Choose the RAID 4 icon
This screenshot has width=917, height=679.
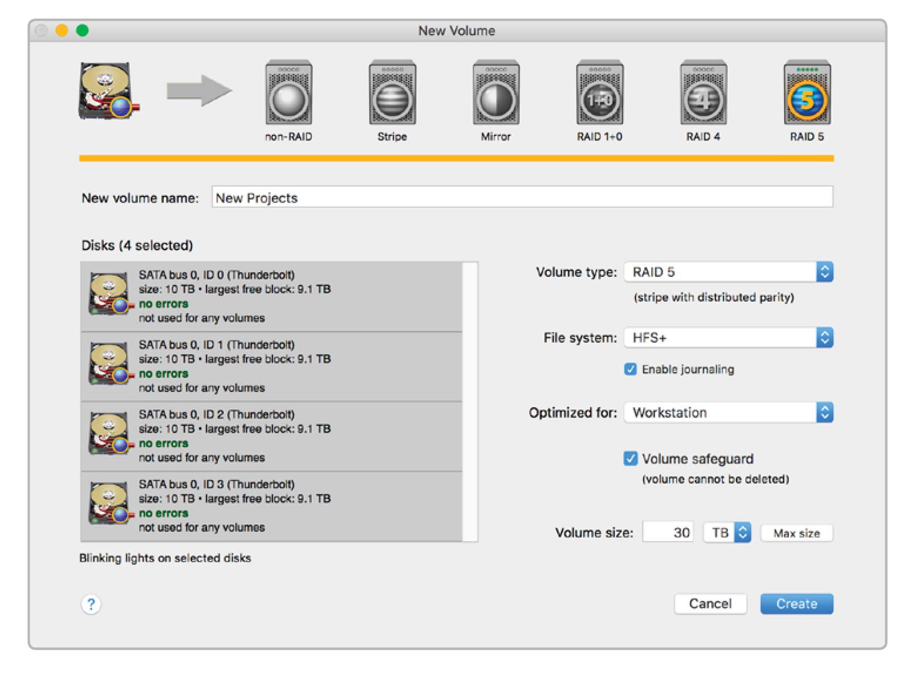pyautogui.click(x=703, y=93)
